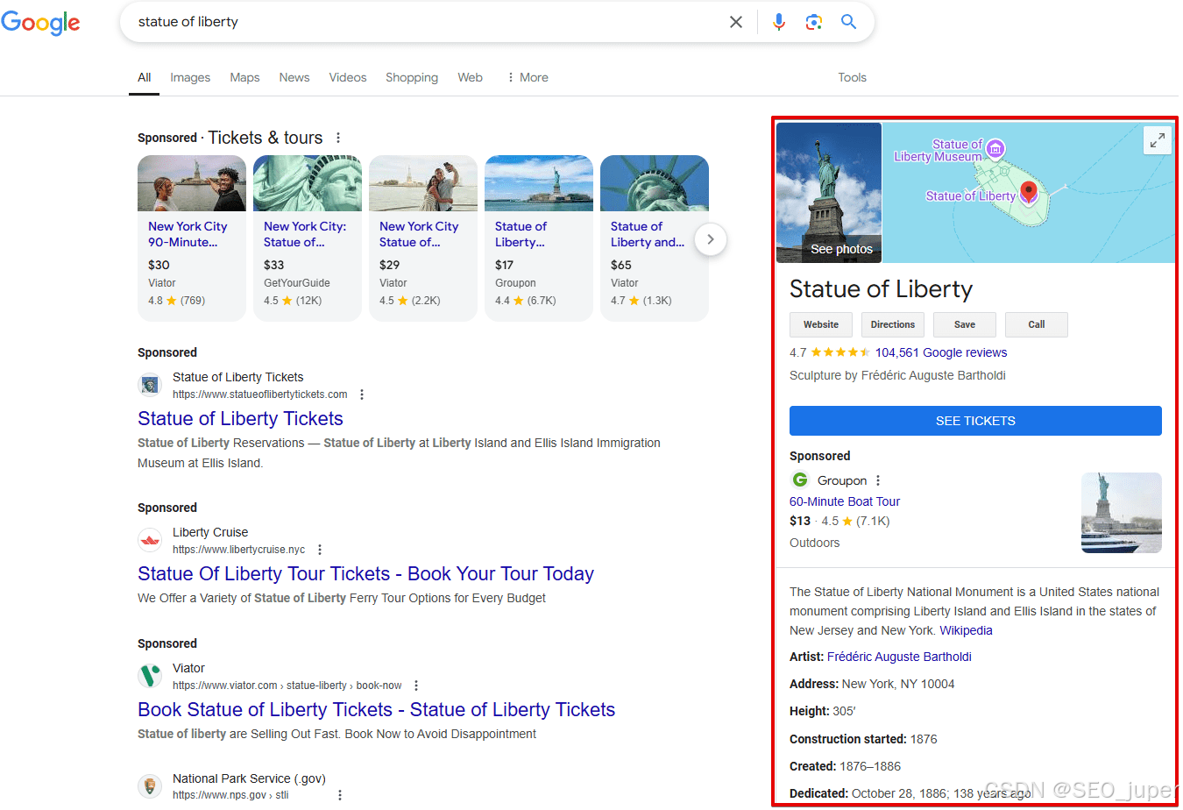Viewport: 1183px width, 810px height.
Task: Show next tour cards with the carousel arrow
Action: (x=711, y=239)
